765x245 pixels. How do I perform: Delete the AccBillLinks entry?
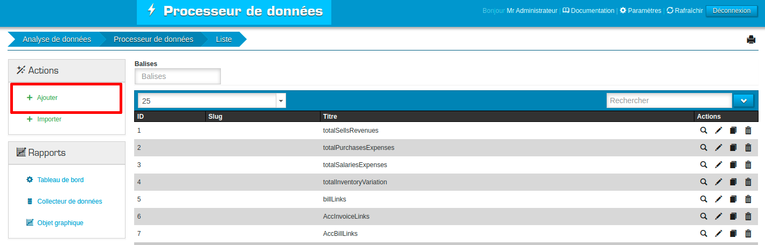point(748,234)
